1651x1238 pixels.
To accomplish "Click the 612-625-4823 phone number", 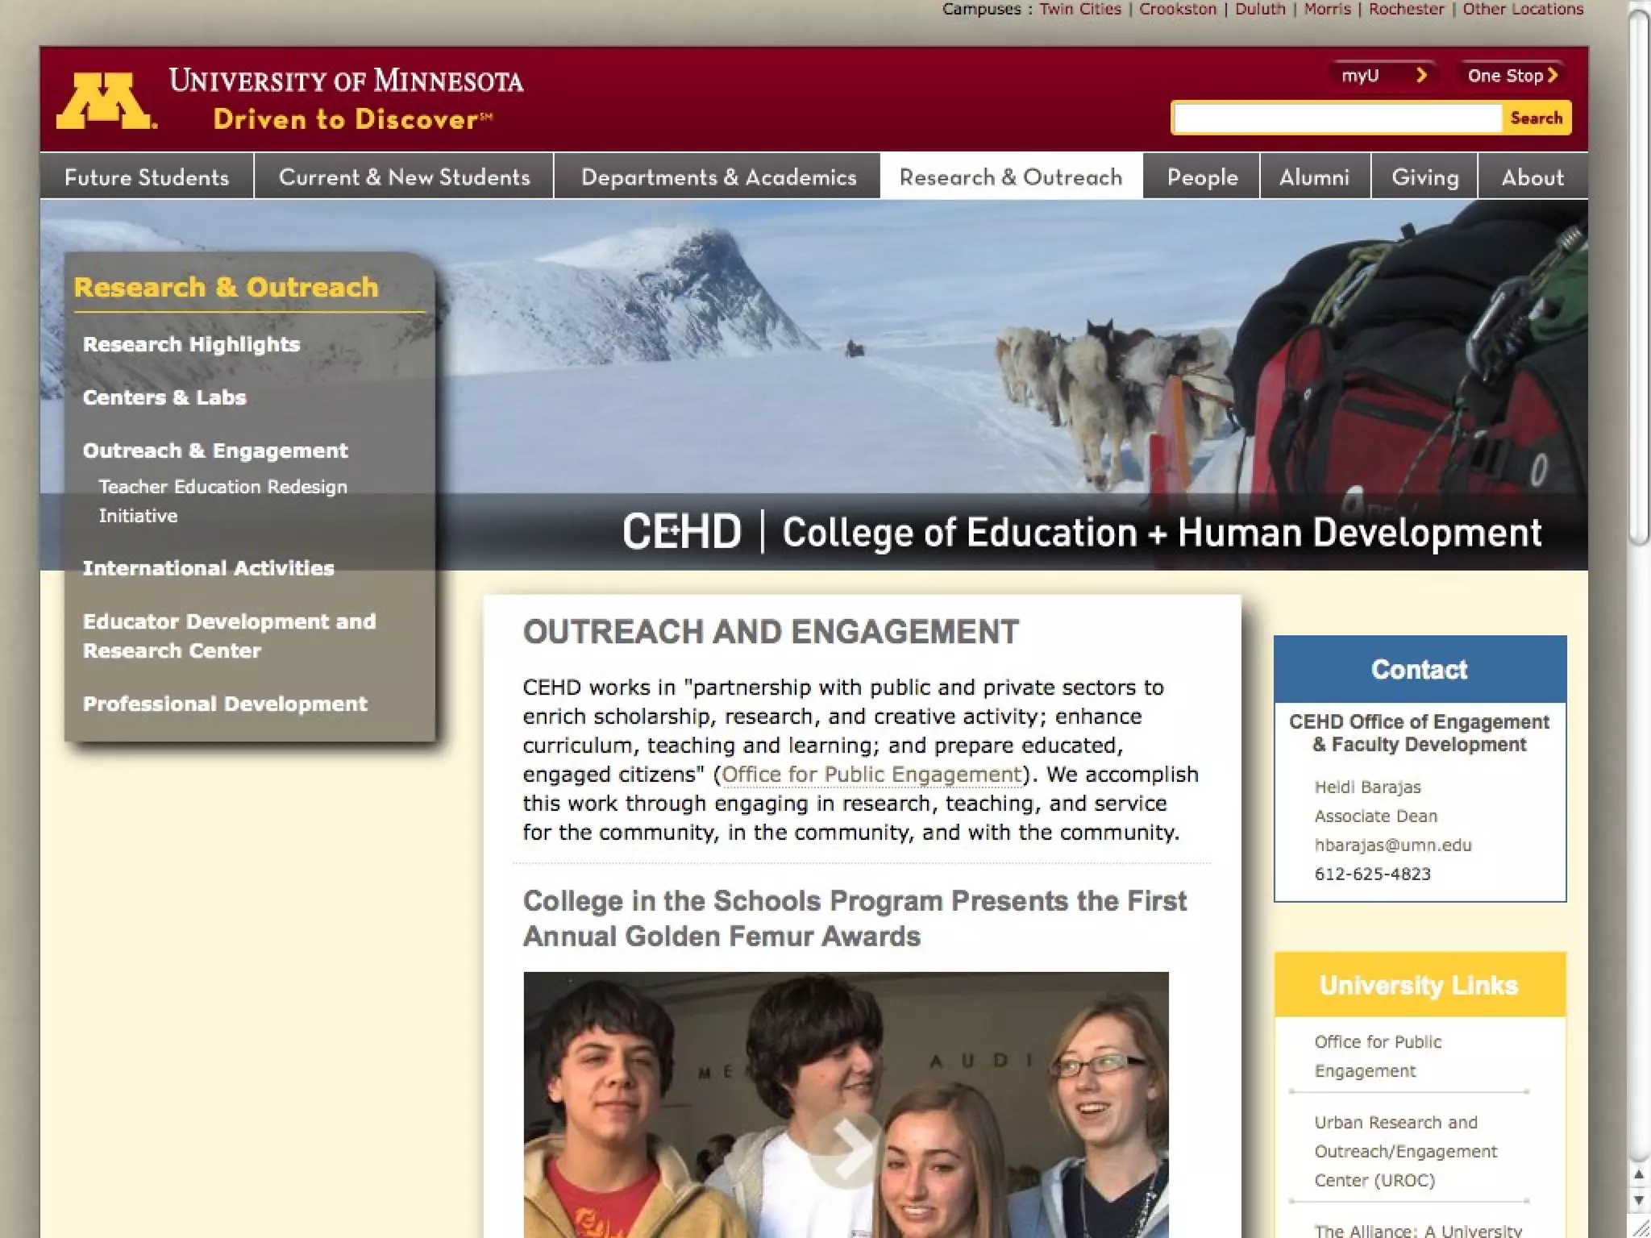I will click(1372, 874).
